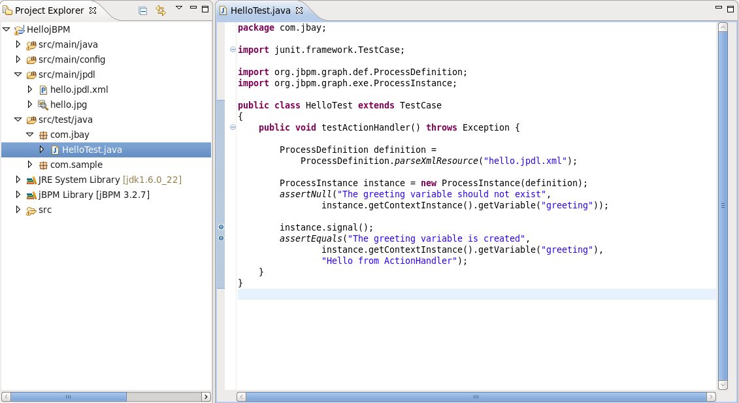Click the src/test/java source folder icon

pyautogui.click(x=31, y=120)
